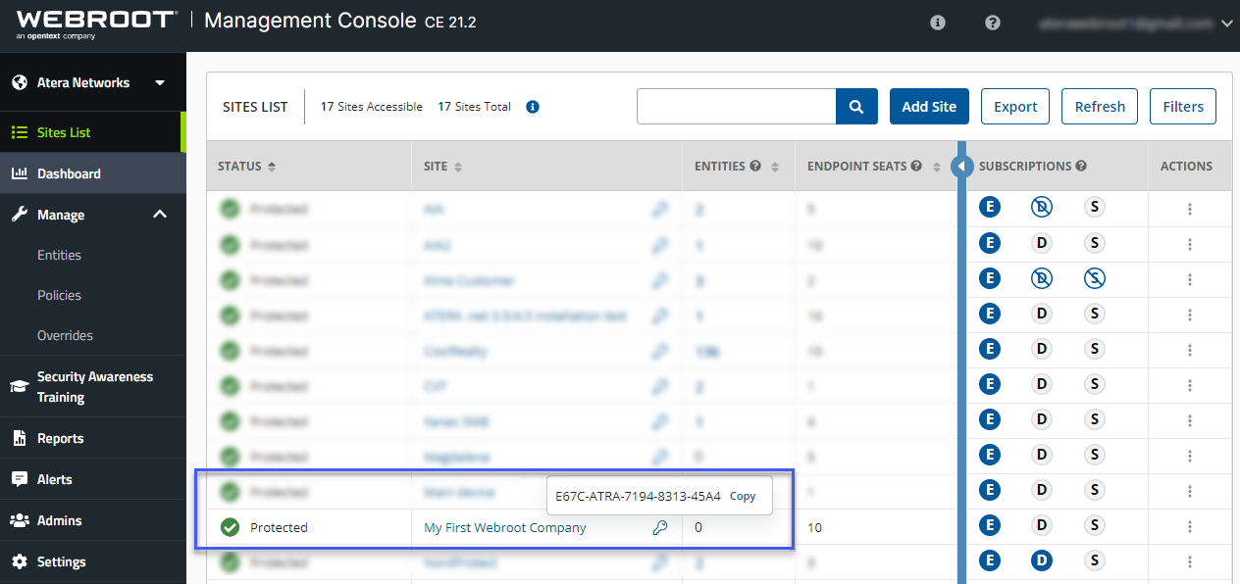The width and height of the screenshot is (1240, 584).
Task: Open actions menu for My First Webroot Company
Action: click(1190, 528)
